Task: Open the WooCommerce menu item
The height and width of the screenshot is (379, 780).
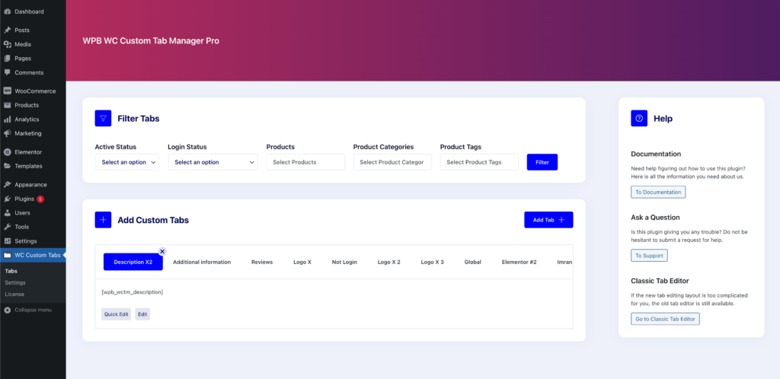Action: [x=33, y=91]
